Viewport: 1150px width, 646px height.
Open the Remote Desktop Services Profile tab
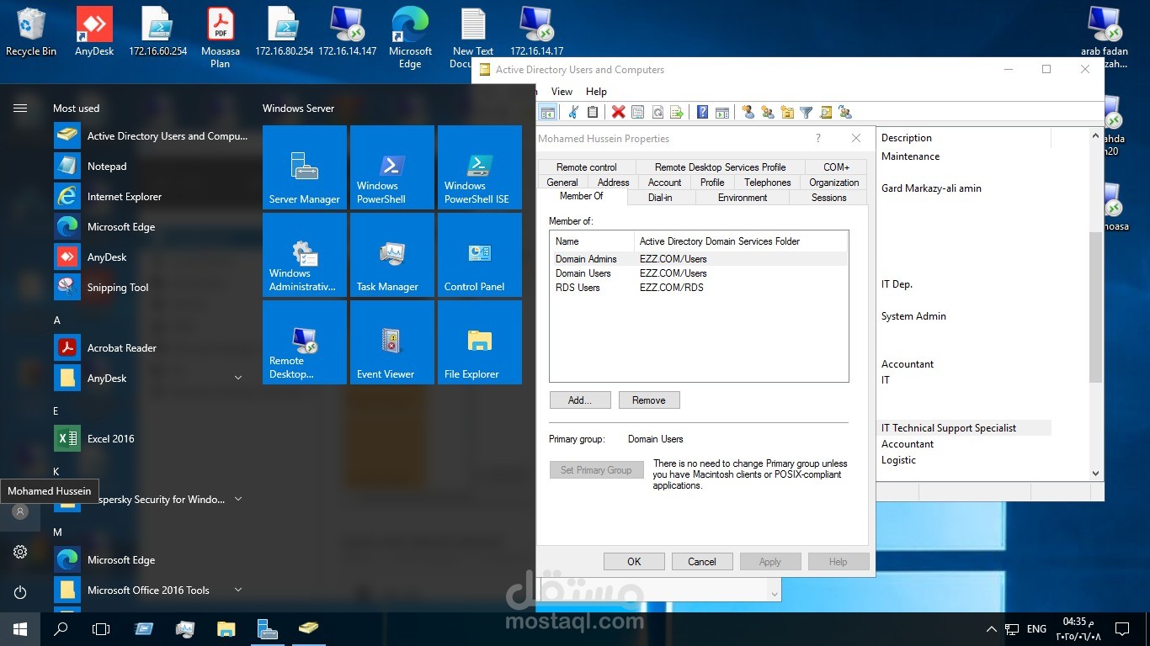click(x=721, y=167)
